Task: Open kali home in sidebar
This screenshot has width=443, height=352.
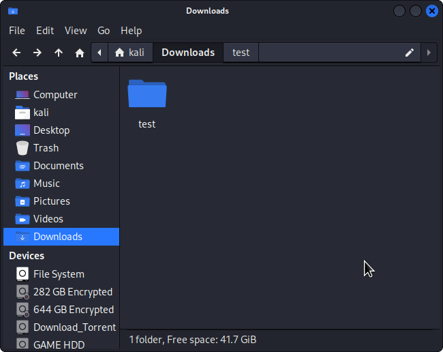Action: point(61,113)
